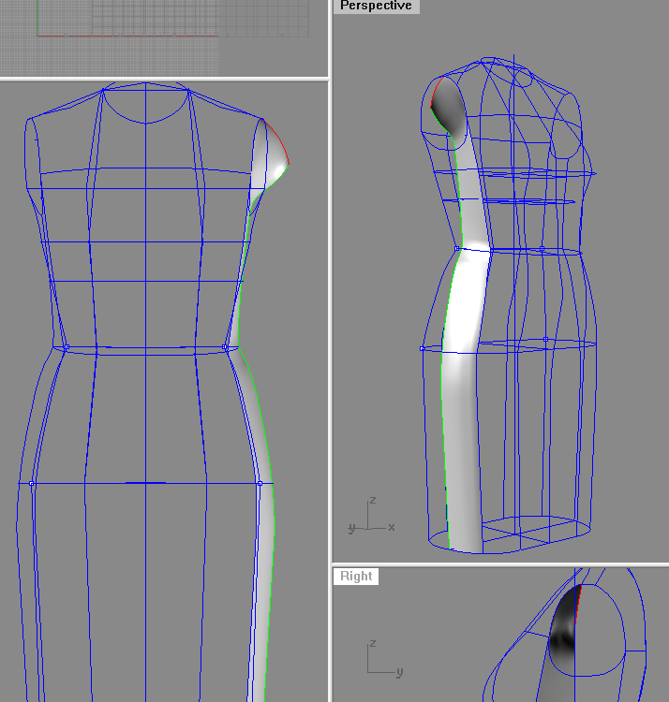Image resolution: width=669 pixels, height=702 pixels.
Task: Click the Right viewport z-y axis icon
Action: (x=384, y=658)
